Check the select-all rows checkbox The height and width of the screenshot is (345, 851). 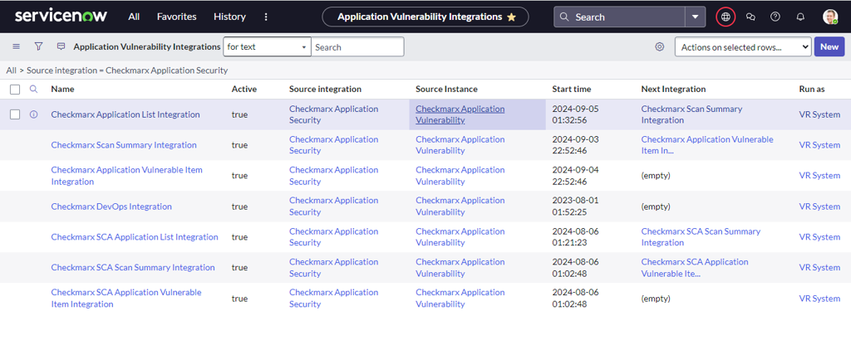pyautogui.click(x=15, y=89)
